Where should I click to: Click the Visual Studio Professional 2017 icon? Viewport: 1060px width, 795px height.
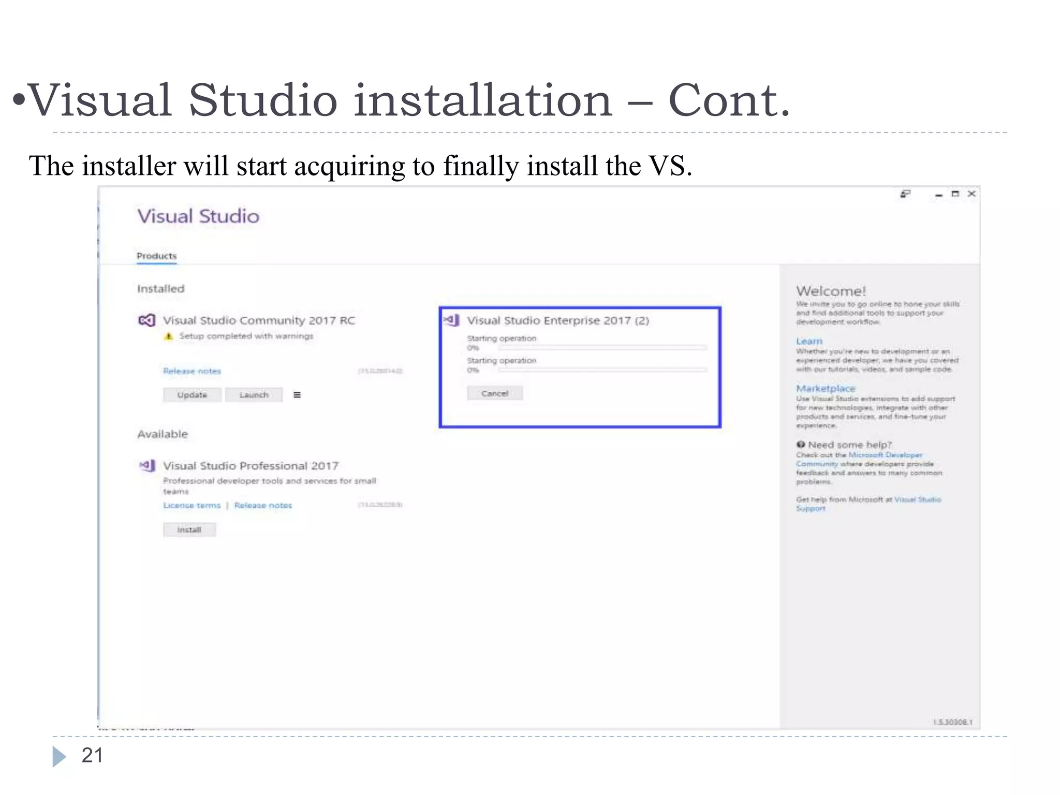pyautogui.click(x=148, y=466)
